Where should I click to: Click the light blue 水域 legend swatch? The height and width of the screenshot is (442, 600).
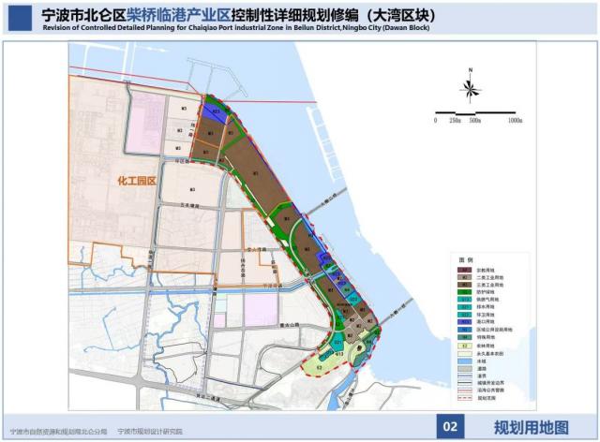click(x=462, y=361)
